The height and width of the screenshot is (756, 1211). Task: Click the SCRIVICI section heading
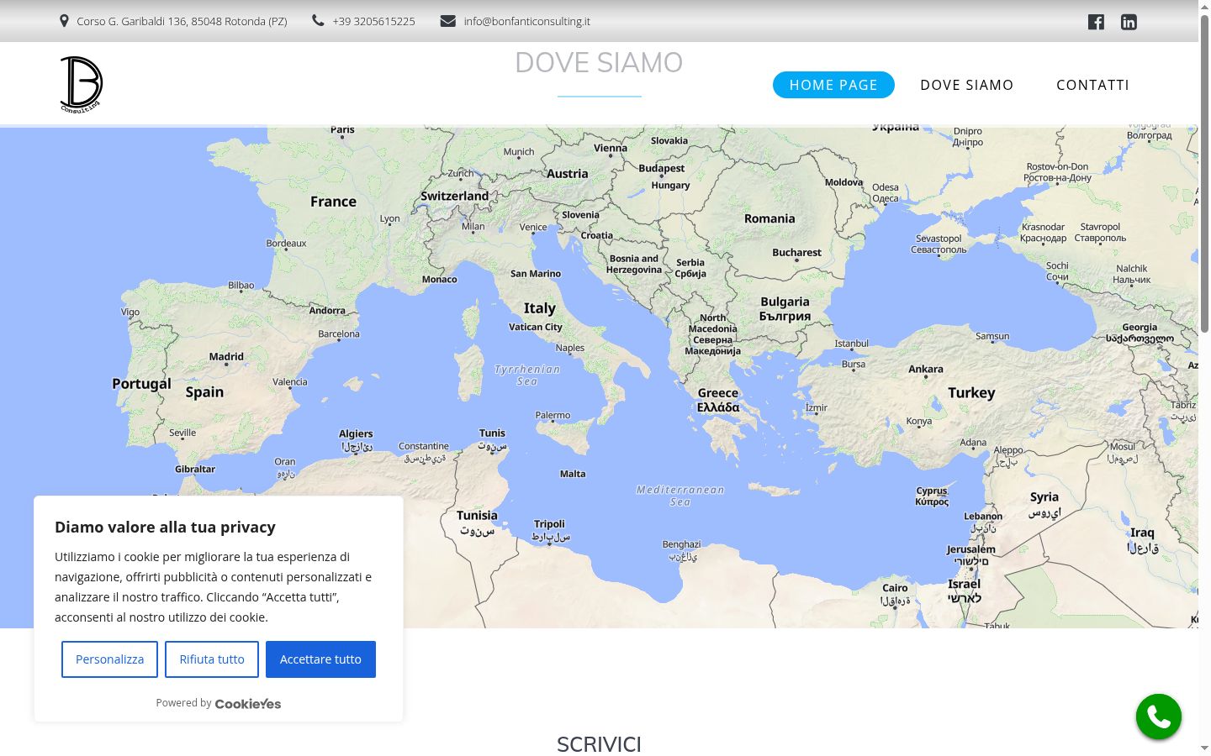[x=599, y=744]
